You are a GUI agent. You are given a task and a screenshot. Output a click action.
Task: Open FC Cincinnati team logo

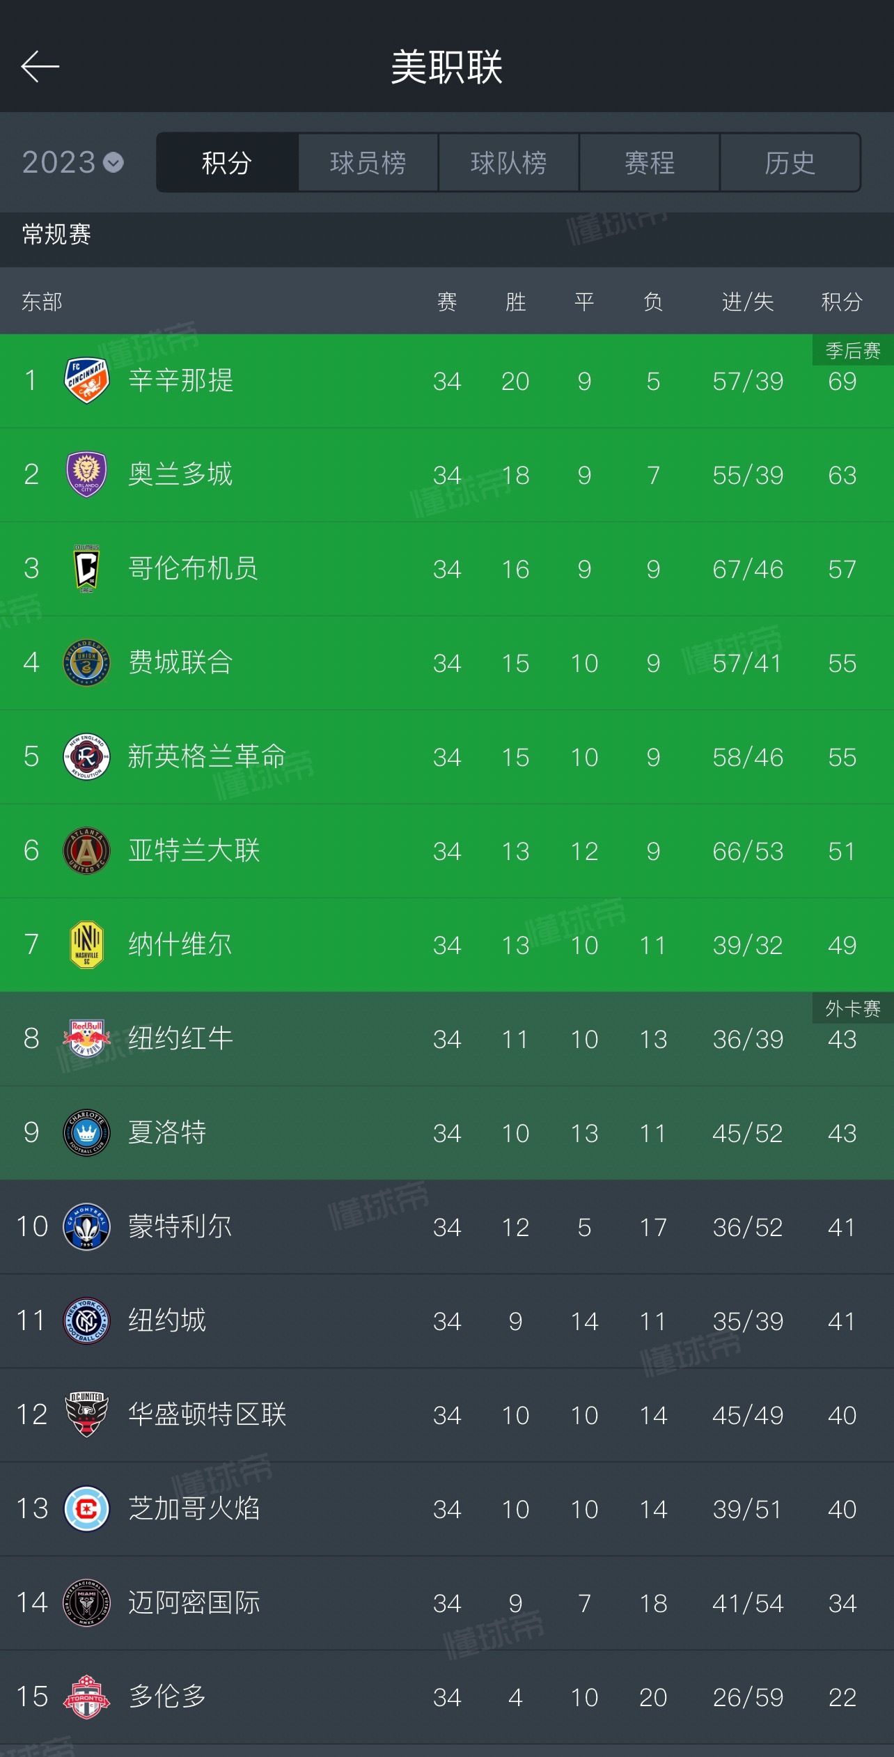tap(86, 380)
